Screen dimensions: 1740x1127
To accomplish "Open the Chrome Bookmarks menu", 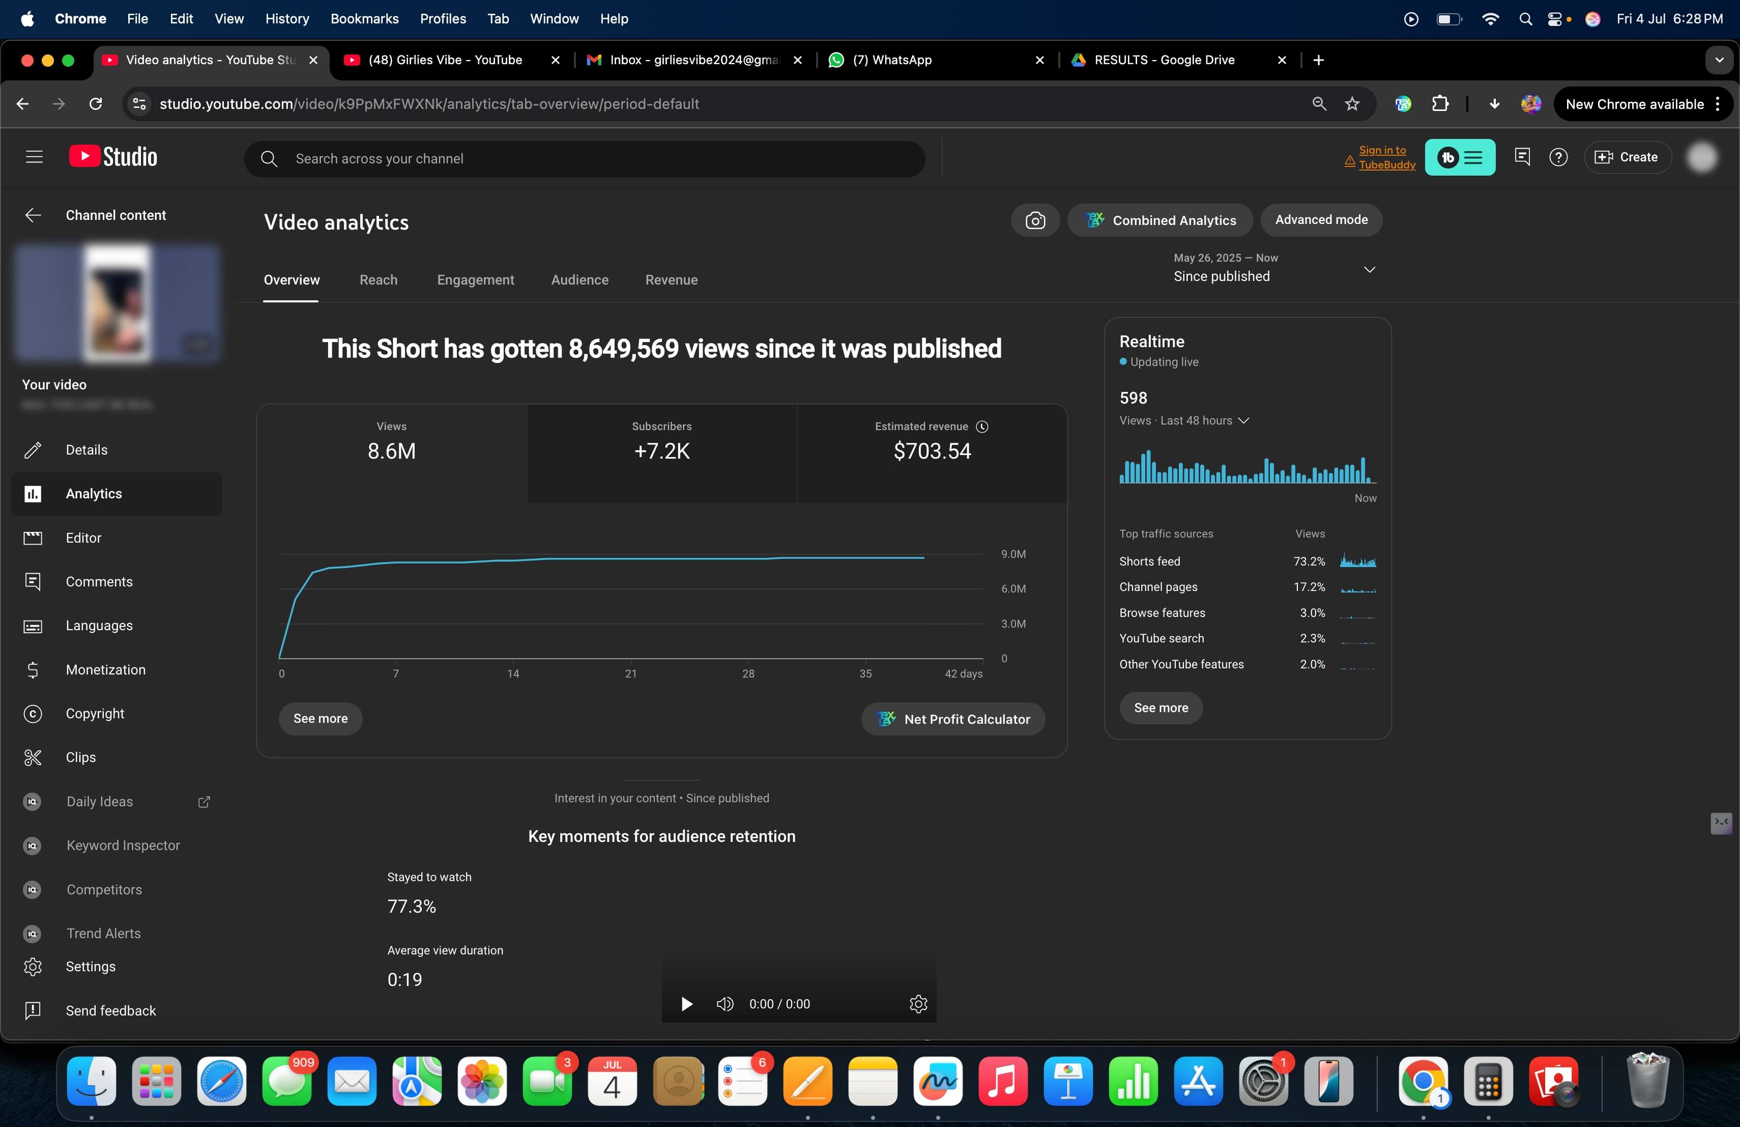I will click(364, 18).
